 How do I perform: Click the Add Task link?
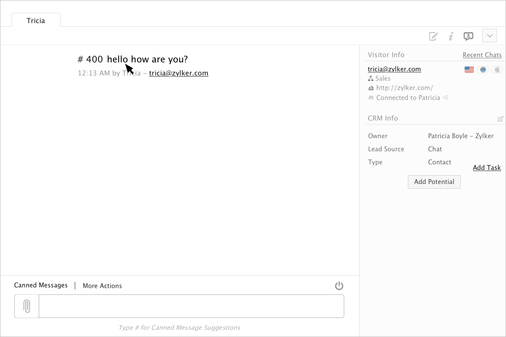(x=487, y=168)
